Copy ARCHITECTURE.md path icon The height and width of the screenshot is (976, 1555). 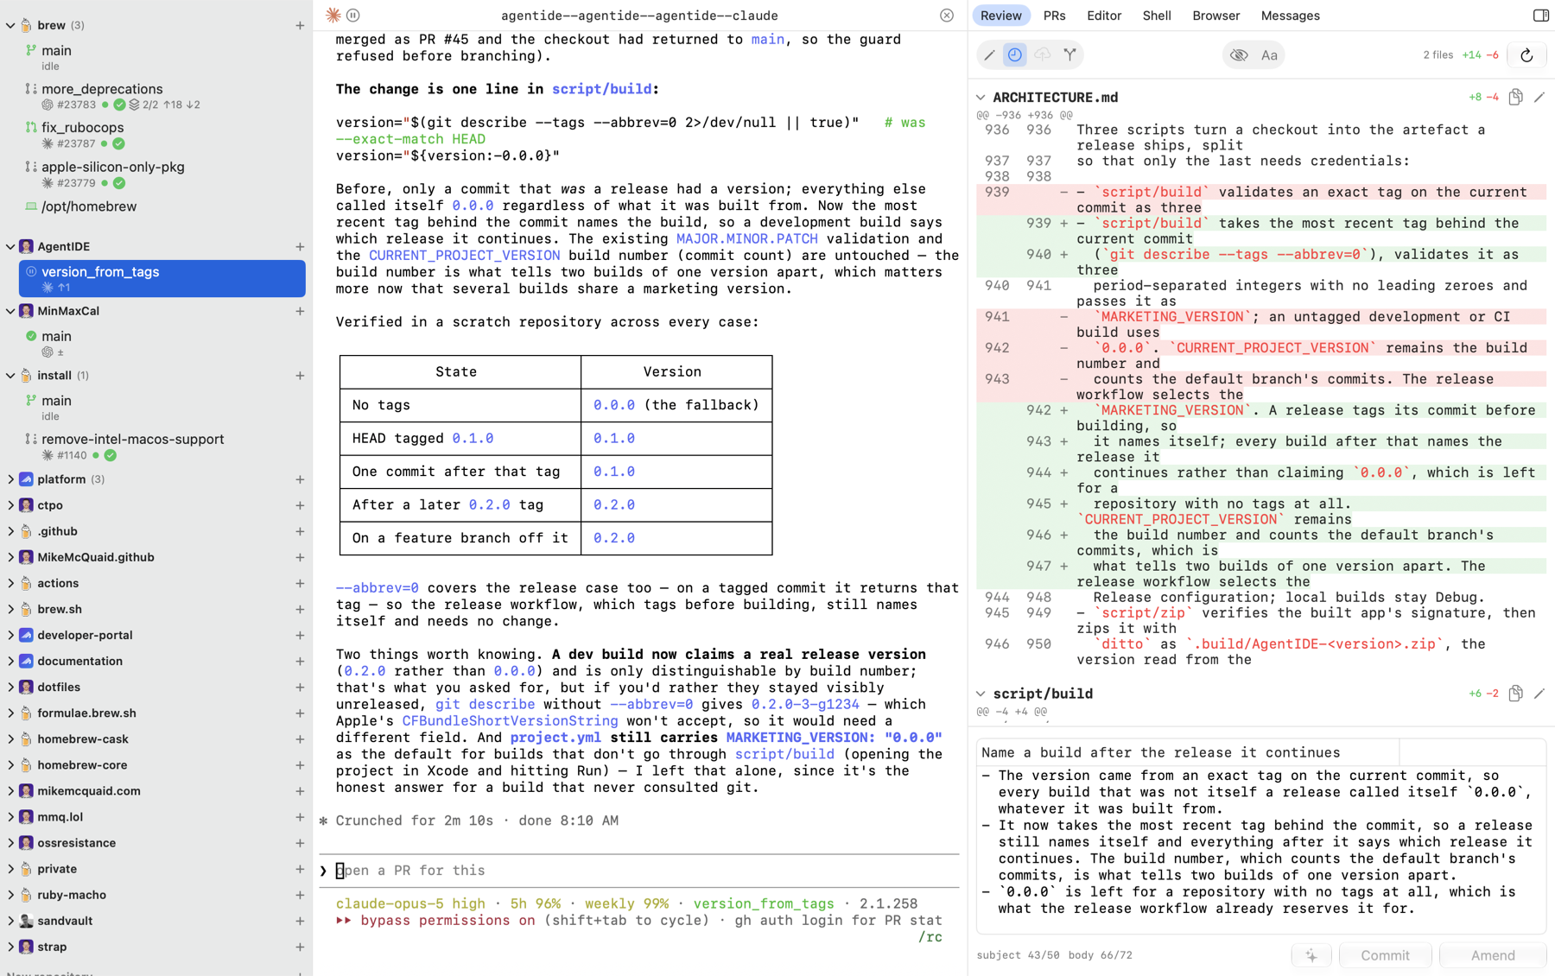[1515, 98]
